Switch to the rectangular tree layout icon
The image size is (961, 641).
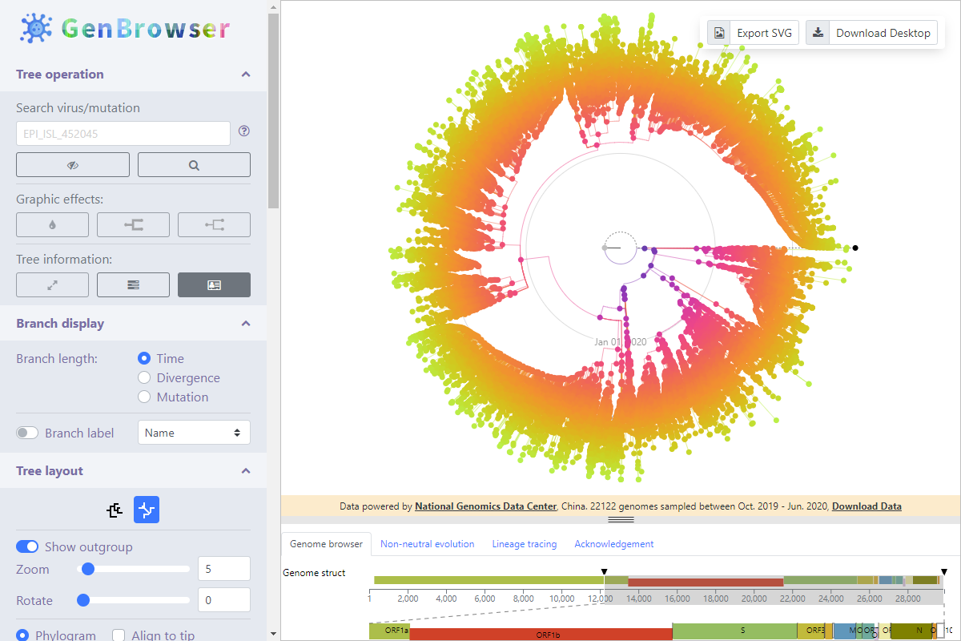115,510
